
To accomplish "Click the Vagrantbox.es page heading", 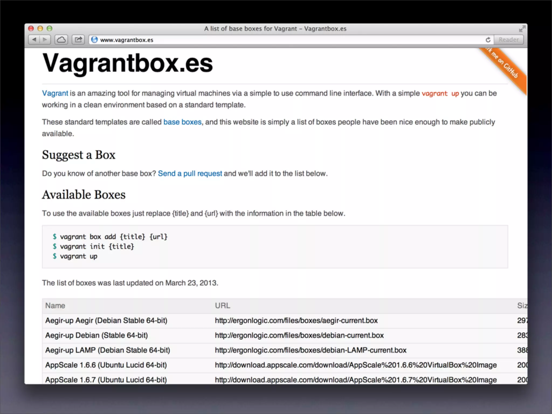I will click(128, 63).
